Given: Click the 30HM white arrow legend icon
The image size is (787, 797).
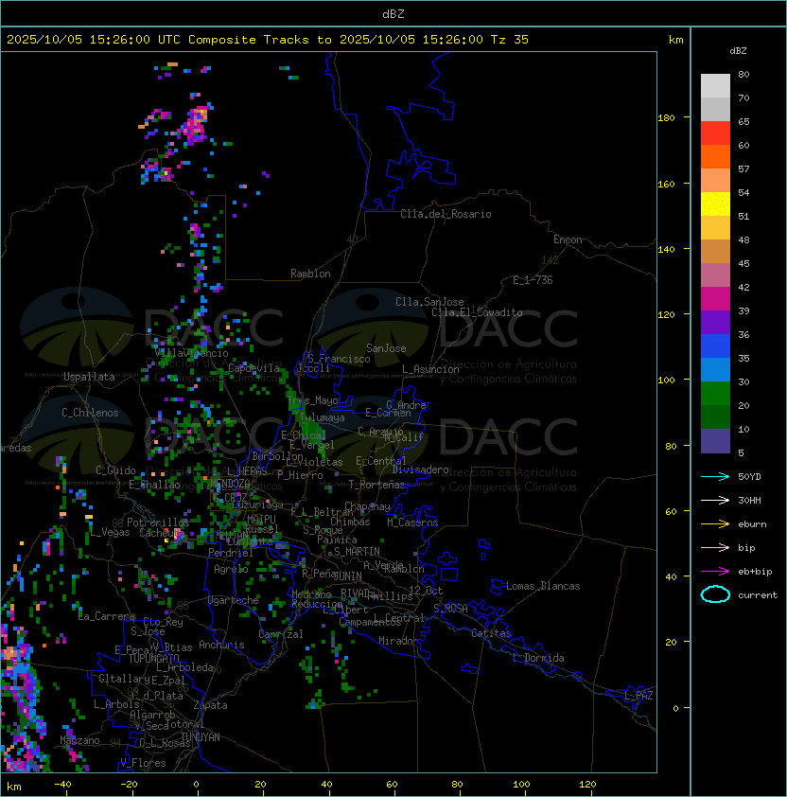Looking at the screenshot, I should click(x=715, y=500).
